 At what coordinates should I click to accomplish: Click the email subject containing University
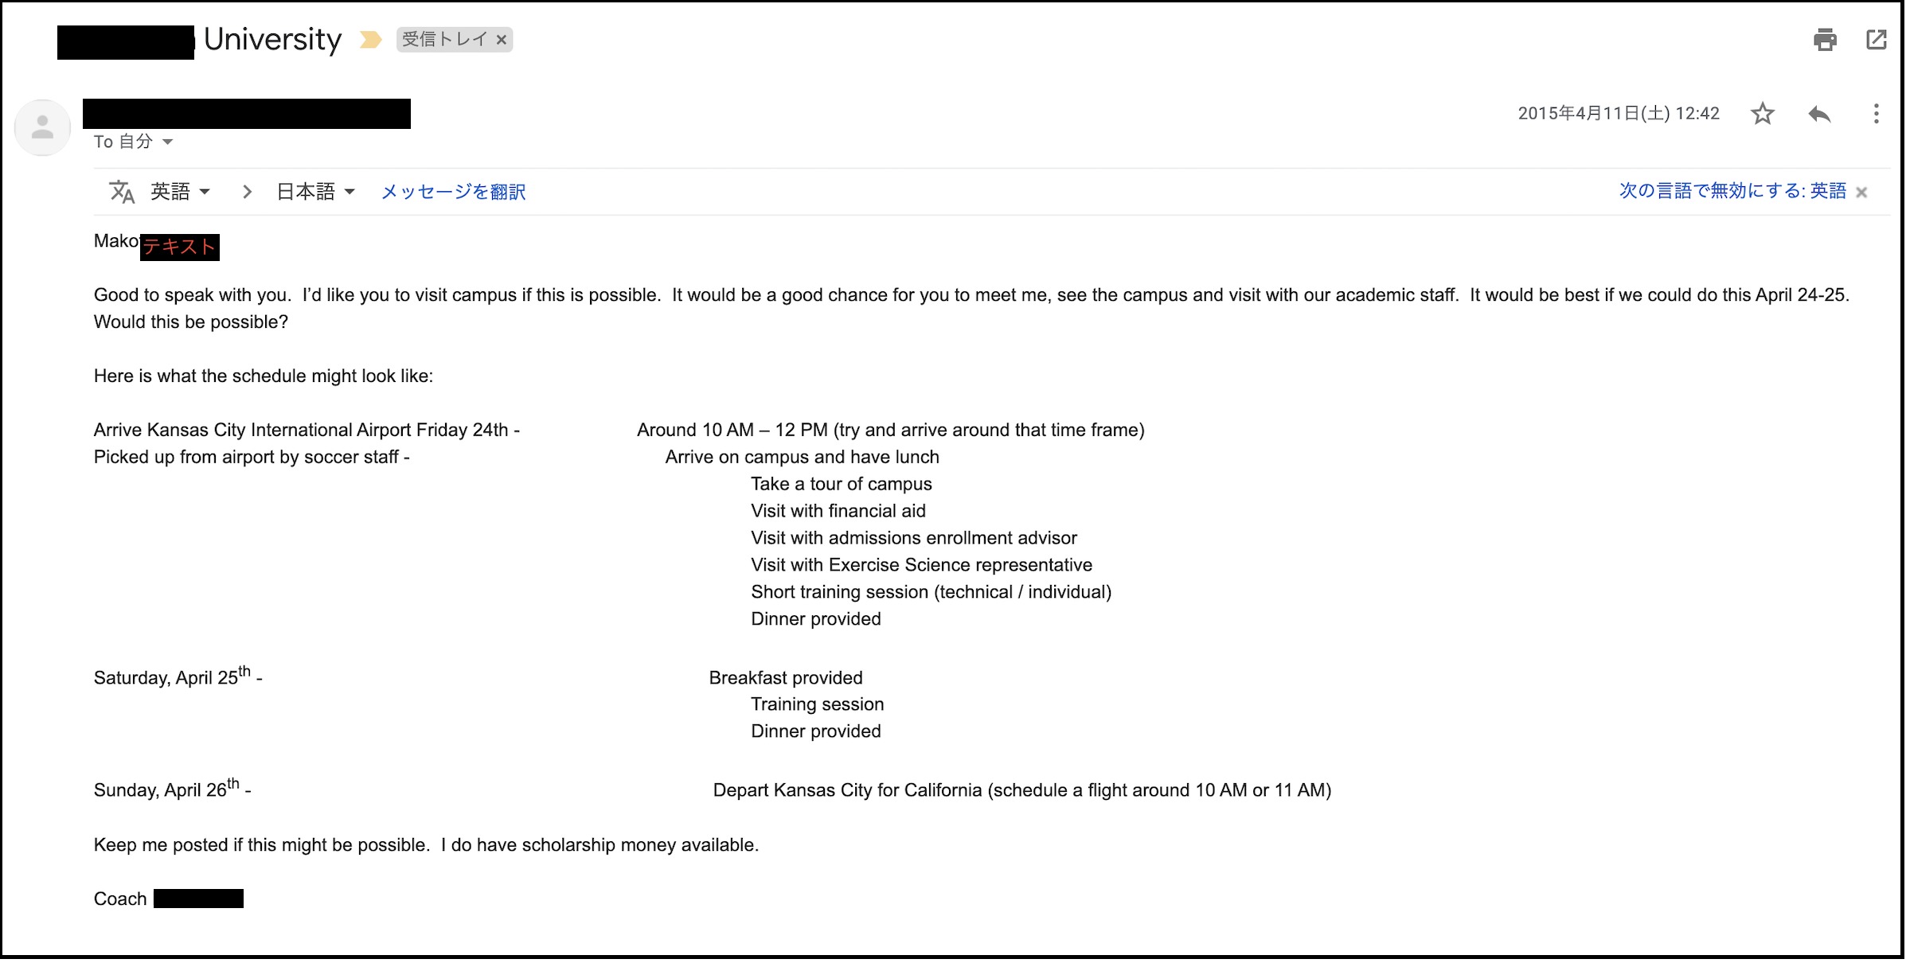(272, 40)
